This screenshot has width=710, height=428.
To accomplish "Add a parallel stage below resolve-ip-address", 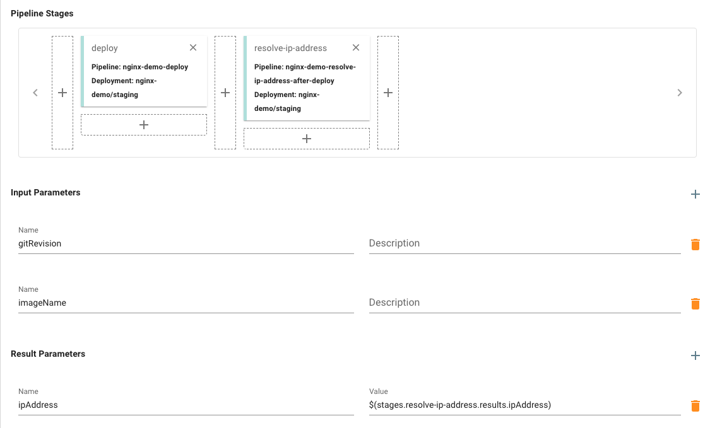I will pos(307,139).
